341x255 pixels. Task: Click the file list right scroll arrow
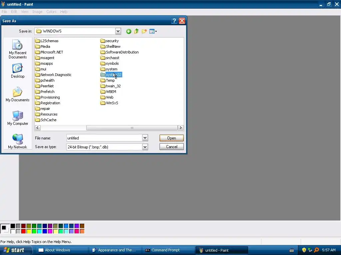[x=180, y=128]
